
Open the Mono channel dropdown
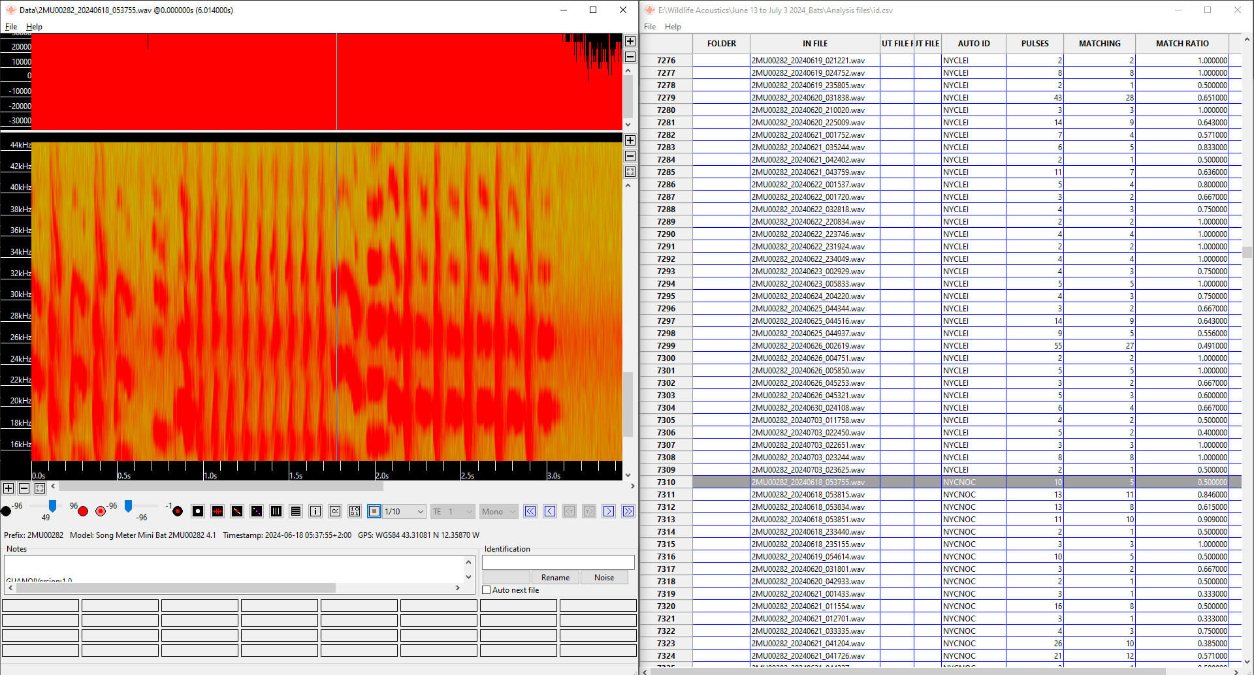(512, 512)
